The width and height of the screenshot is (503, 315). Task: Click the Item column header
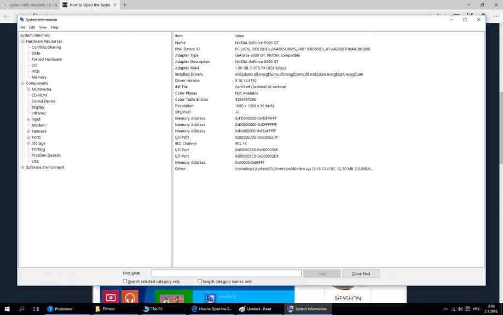point(203,36)
